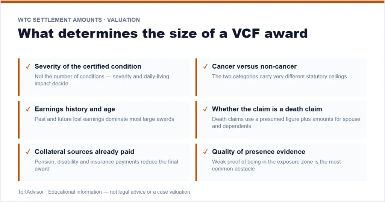The image size is (385, 202).
Task: Click checkmark next to Cancer versus non-cancer
Action: click(x=205, y=66)
